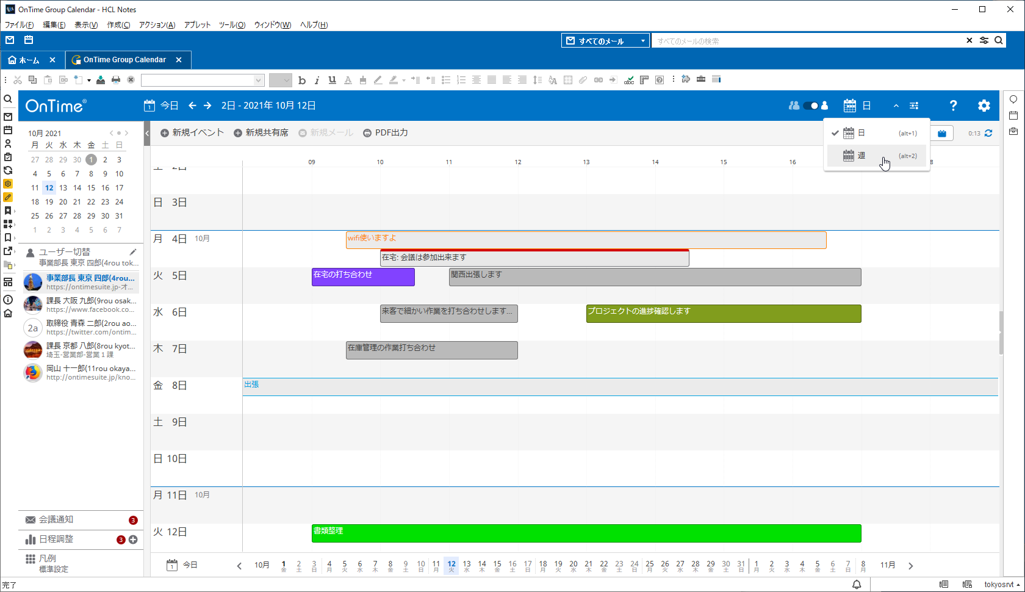1025x592 pixels.
Task: Click the 新規イベント button
Action: pos(192,133)
